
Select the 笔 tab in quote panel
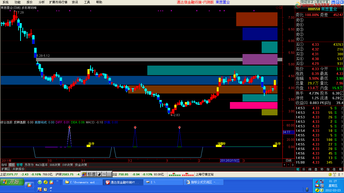tap(298, 169)
